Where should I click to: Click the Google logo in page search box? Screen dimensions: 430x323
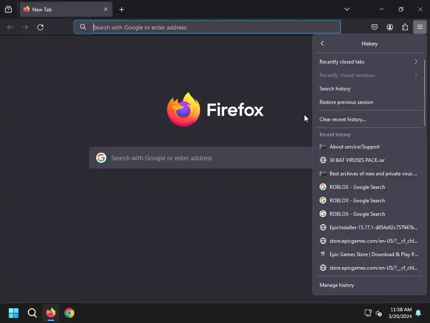click(x=101, y=158)
